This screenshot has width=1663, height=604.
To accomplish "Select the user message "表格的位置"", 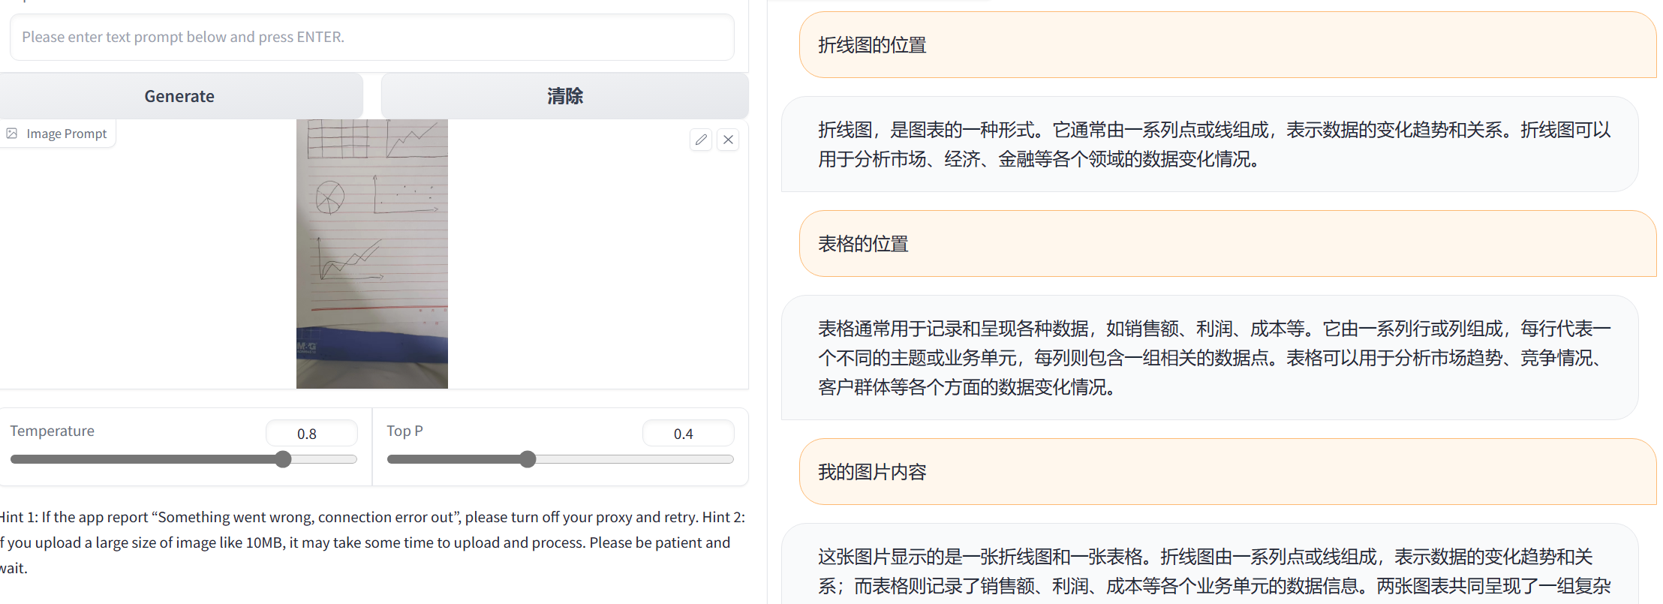I will point(863,244).
